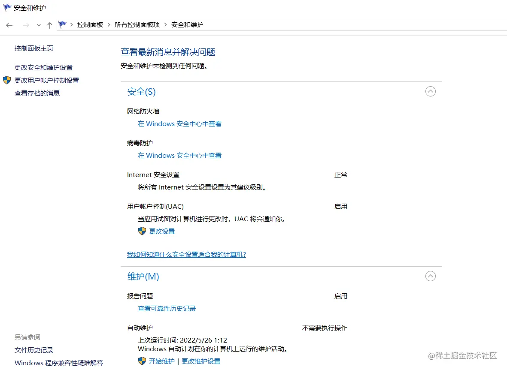Click 更改维护设置 under 自动维护
The width and height of the screenshot is (507, 370).
pyautogui.click(x=200, y=361)
